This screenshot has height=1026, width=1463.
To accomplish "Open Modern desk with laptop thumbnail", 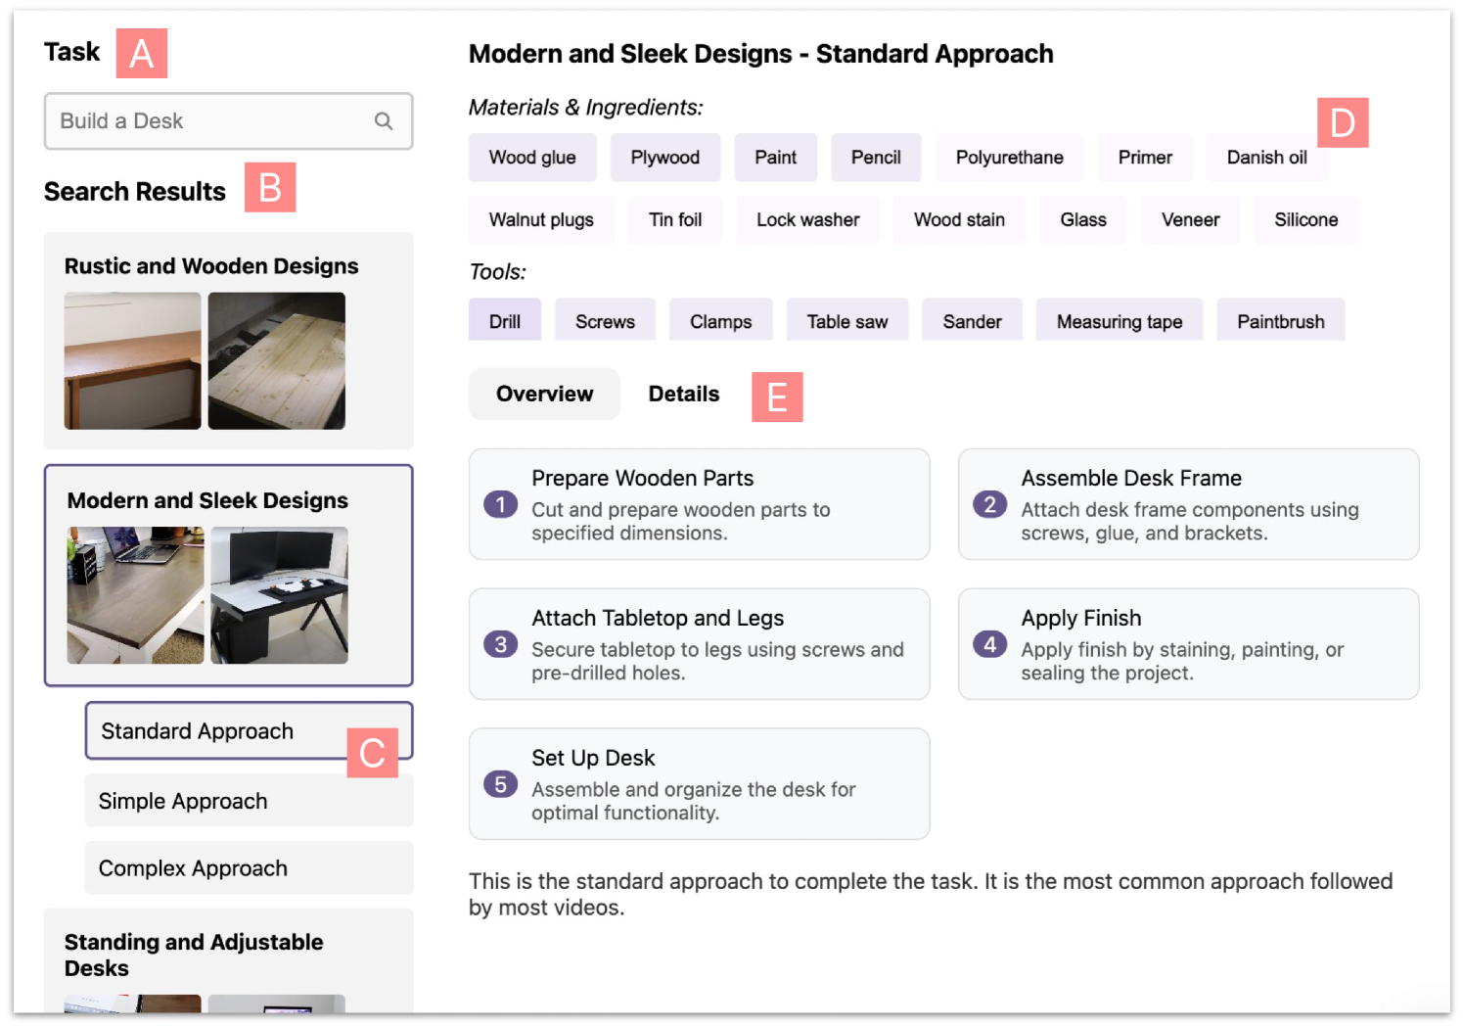I will tap(136, 595).
